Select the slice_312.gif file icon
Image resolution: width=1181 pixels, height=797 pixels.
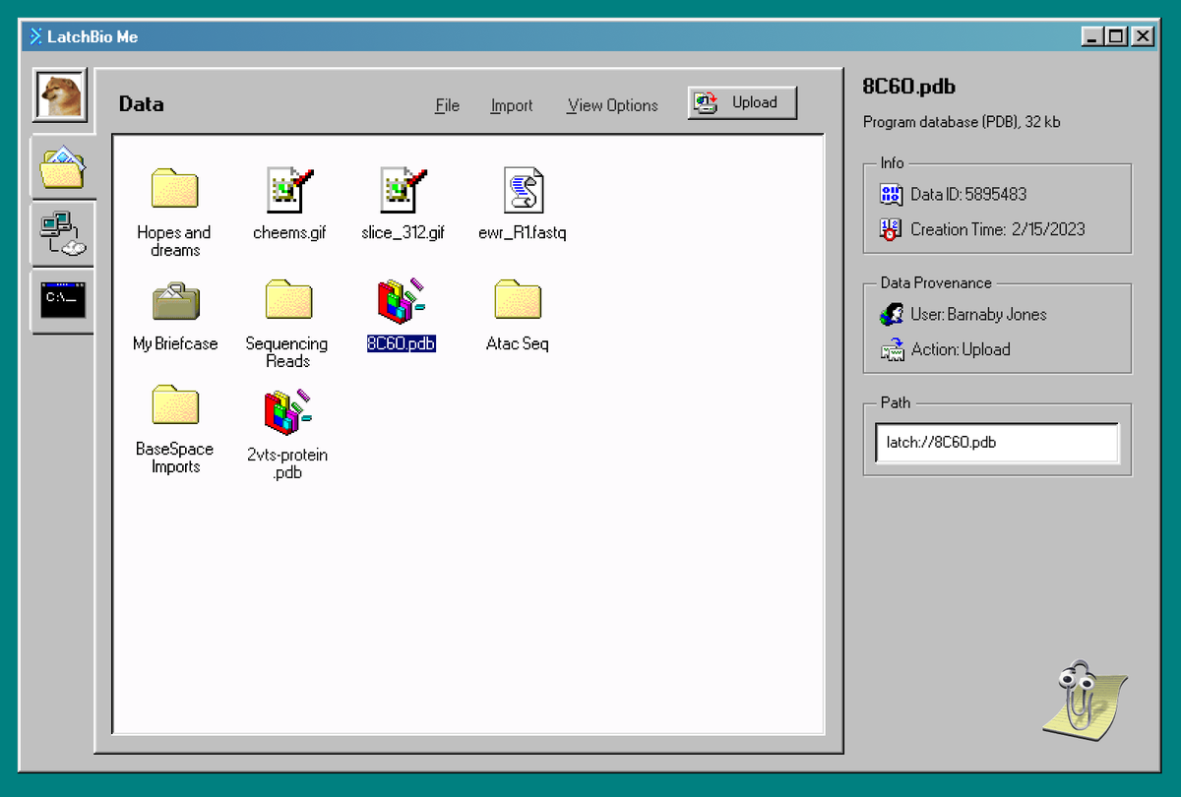(404, 189)
